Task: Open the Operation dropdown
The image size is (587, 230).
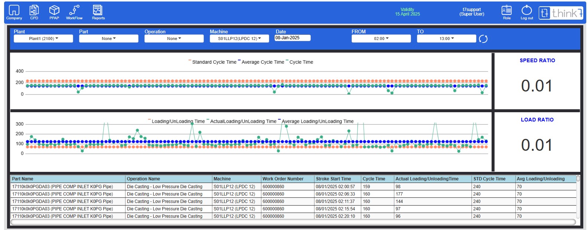Action: point(174,39)
